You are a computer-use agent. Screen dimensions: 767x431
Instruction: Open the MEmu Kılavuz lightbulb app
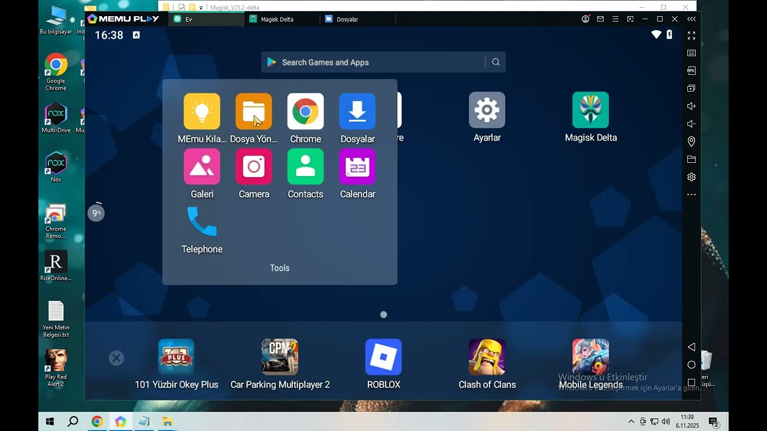(x=202, y=111)
